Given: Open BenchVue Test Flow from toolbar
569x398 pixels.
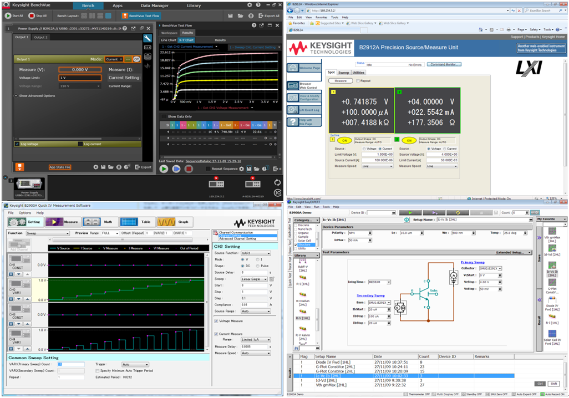Looking at the screenshot, I should (x=141, y=16).
